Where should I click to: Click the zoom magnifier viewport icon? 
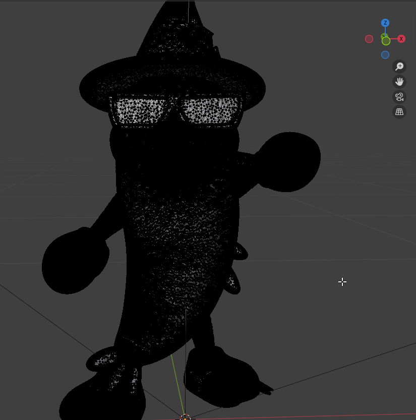coord(399,67)
